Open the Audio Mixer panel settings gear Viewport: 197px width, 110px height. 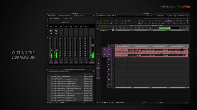[94, 16]
